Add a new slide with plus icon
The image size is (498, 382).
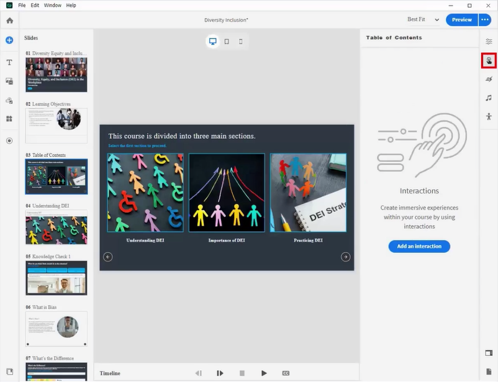click(x=9, y=40)
